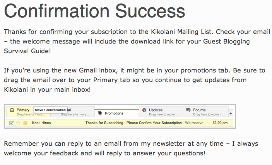Switch to the Primary tab
This screenshot has height=165, width=272.
(x=23, y=110)
